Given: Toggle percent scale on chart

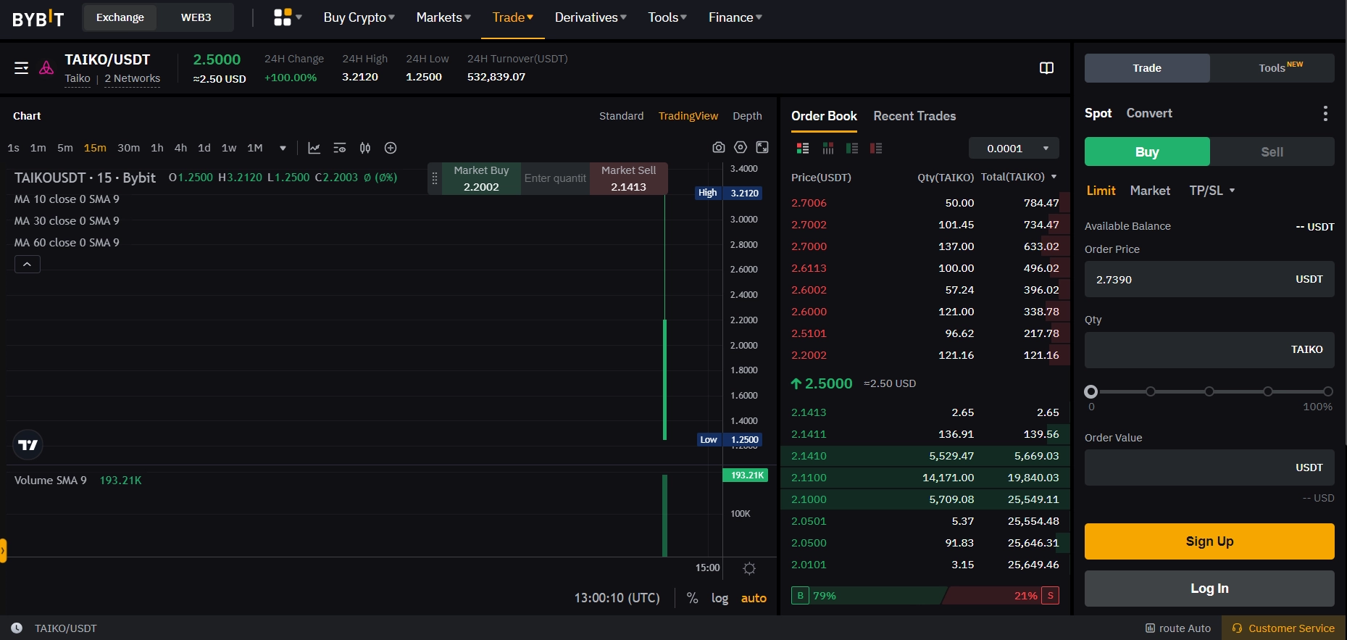Looking at the screenshot, I should pyautogui.click(x=693, y=598).
